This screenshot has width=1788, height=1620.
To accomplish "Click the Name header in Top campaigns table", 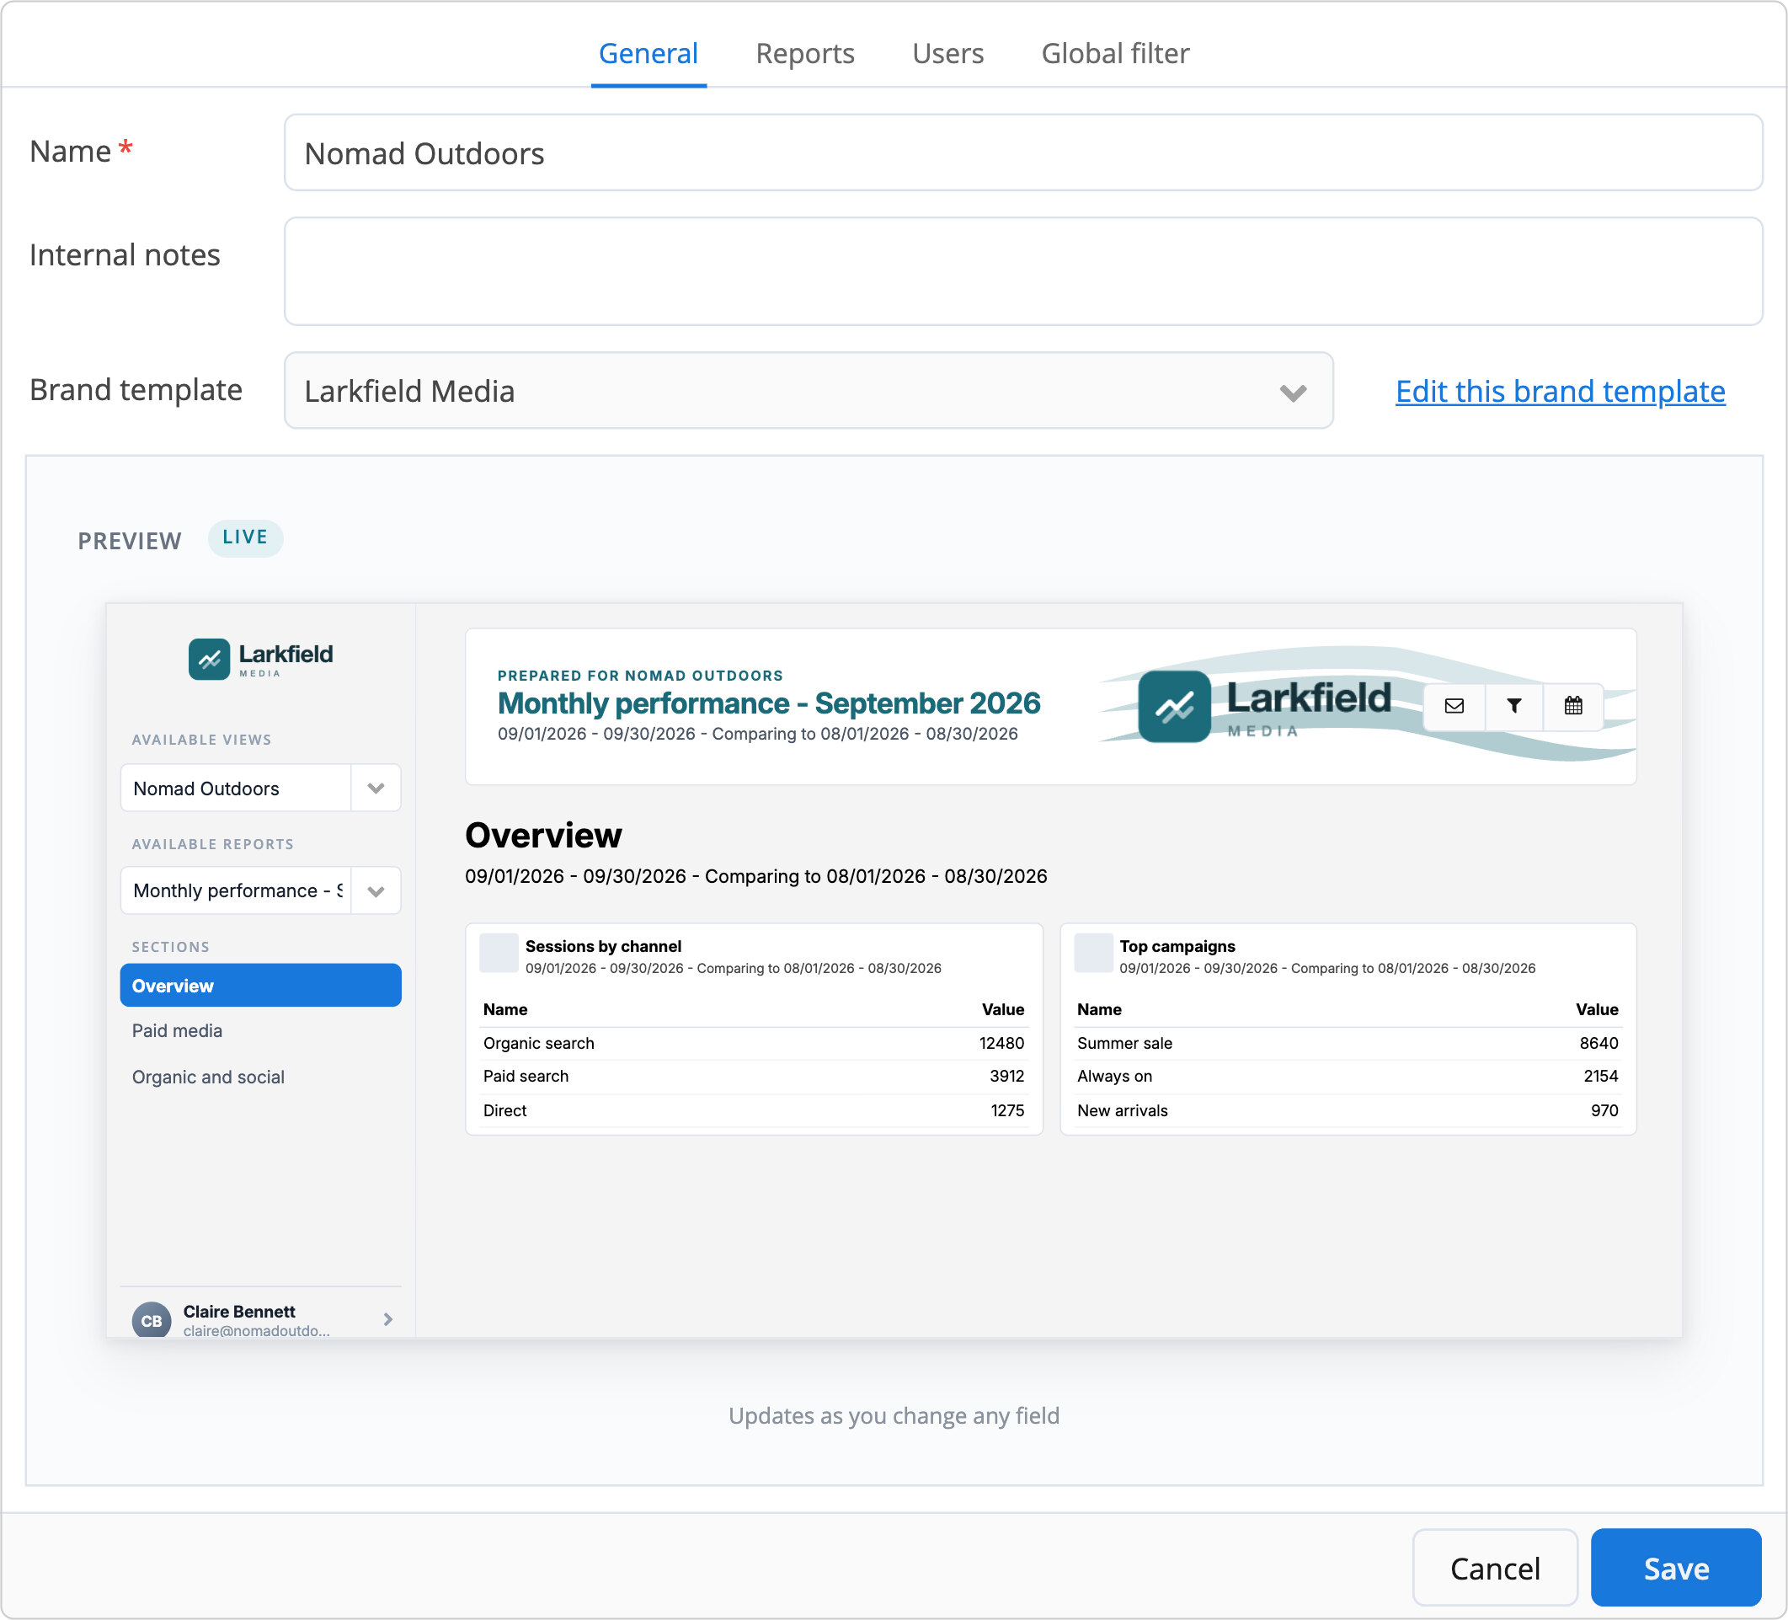I will (1099, 1009).
